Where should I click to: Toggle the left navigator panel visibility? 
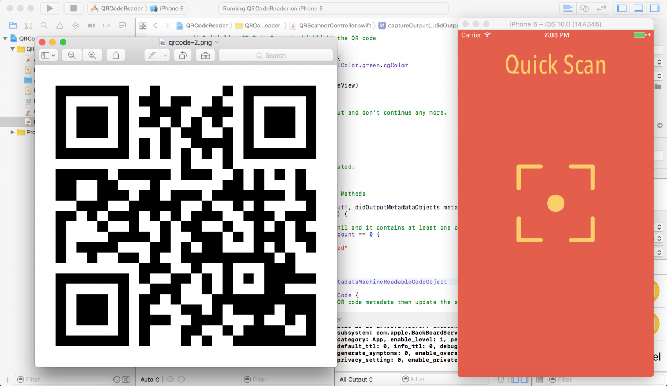point(622,8)
